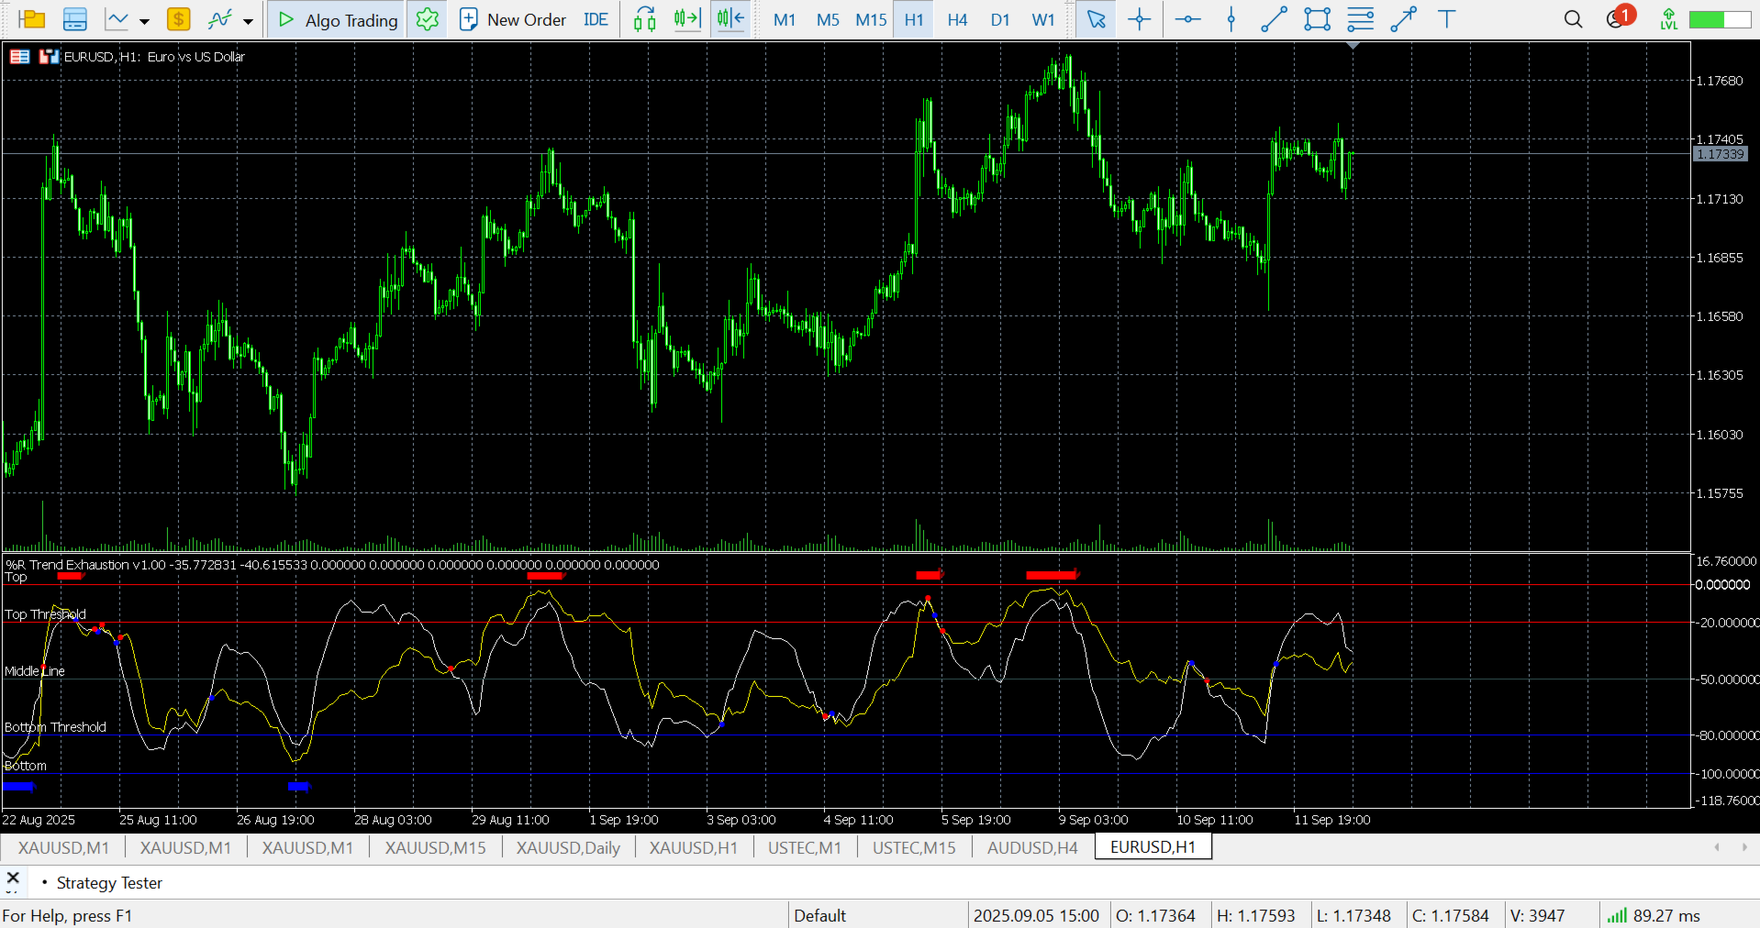Screen dimensions: 1760x928
Task: Switch to the H4 timeframe
Action: (957, 19)
